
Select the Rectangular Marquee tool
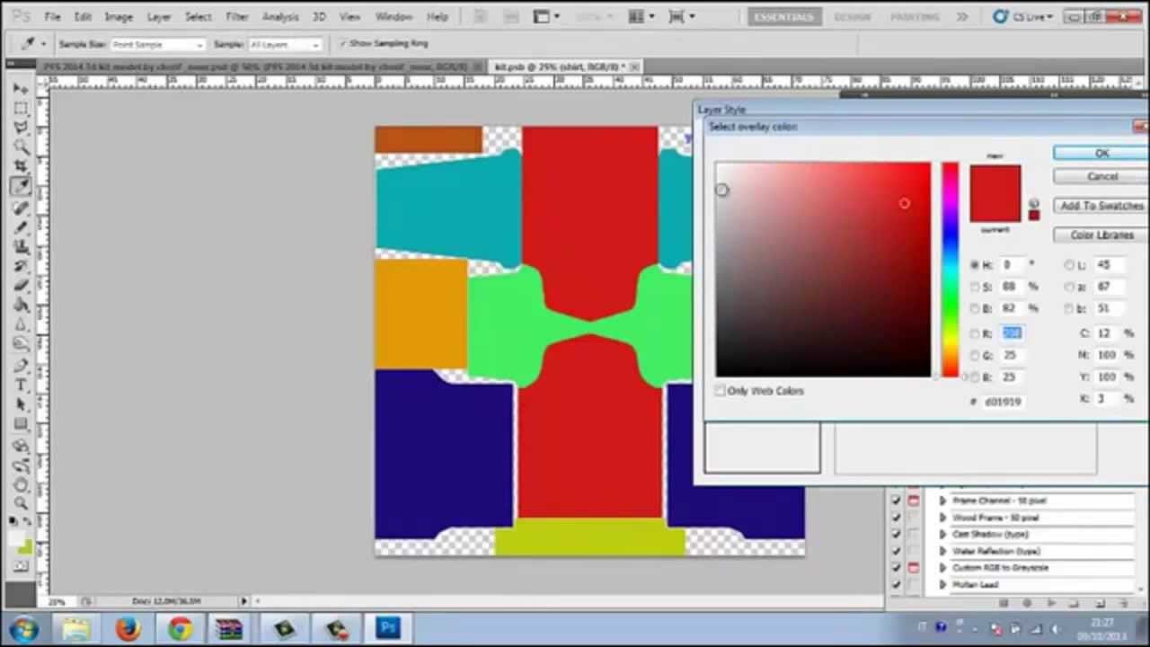(x=21, y=108)
